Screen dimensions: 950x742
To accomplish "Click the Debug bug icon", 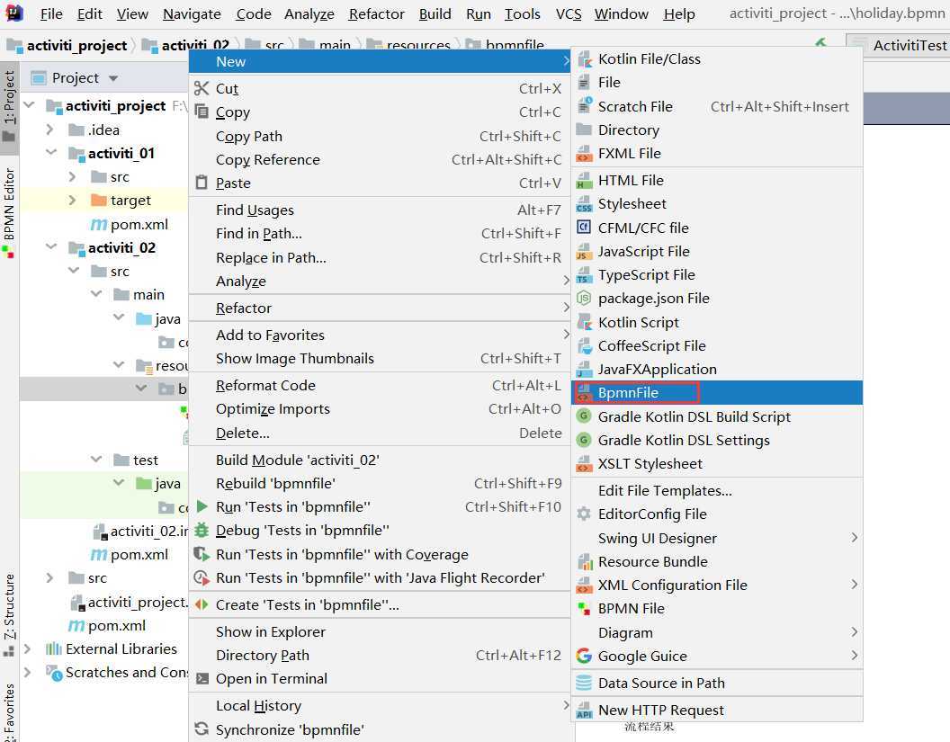I will 202,531.
